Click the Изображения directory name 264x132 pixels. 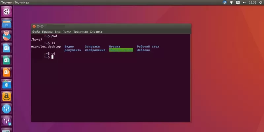95,50
